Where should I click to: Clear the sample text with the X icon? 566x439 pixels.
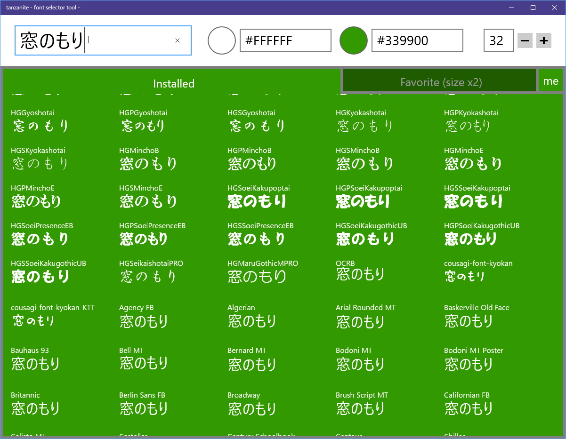point(178,40)
